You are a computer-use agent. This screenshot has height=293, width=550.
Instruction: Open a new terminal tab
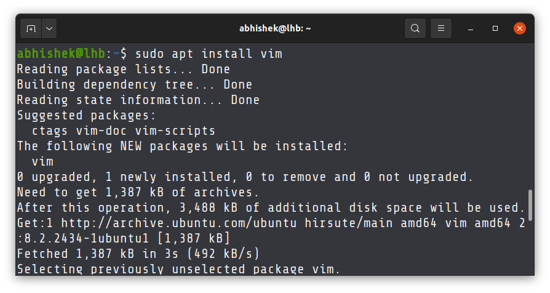pos(31,28)
